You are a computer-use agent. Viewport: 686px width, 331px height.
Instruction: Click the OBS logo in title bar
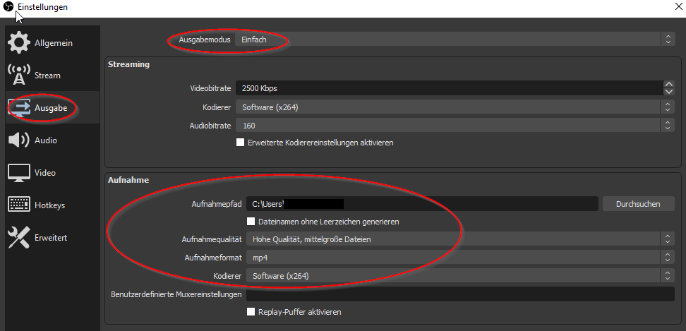[x=8, y=6]
